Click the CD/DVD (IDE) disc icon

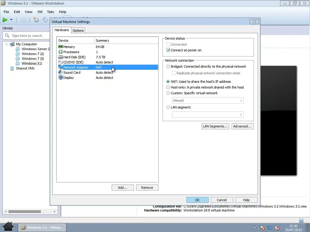[61, 62]
